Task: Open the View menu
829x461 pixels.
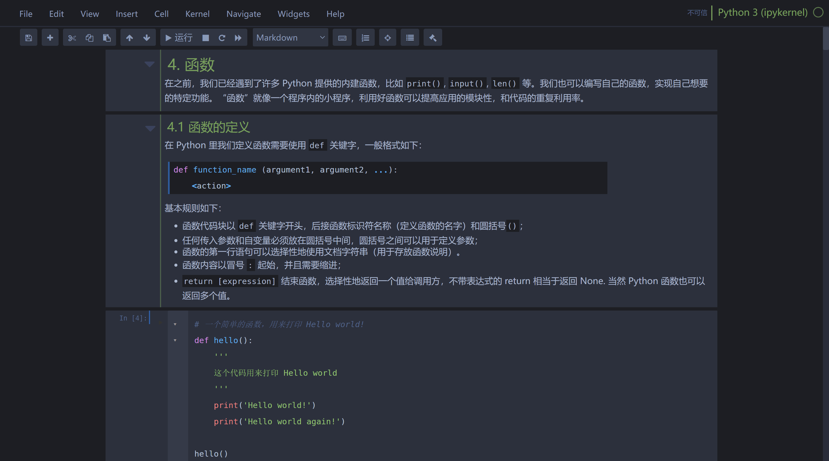Action: (x=90, y=14)
